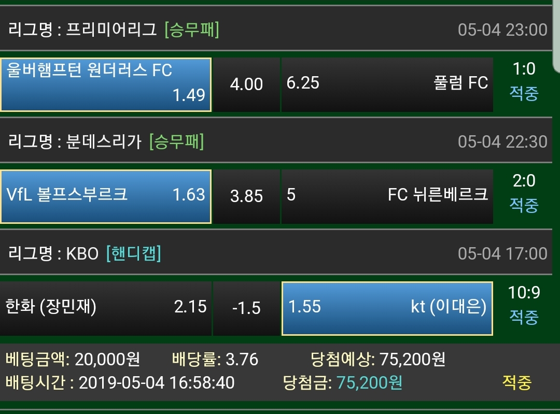
Task: Select 한화 (장민재) at odds 2.15
Action: pyautogui.click(x=106, y=308)
